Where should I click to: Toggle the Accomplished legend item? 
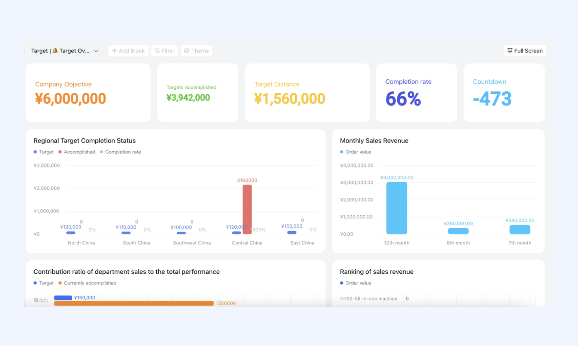[x=77, y=152]
